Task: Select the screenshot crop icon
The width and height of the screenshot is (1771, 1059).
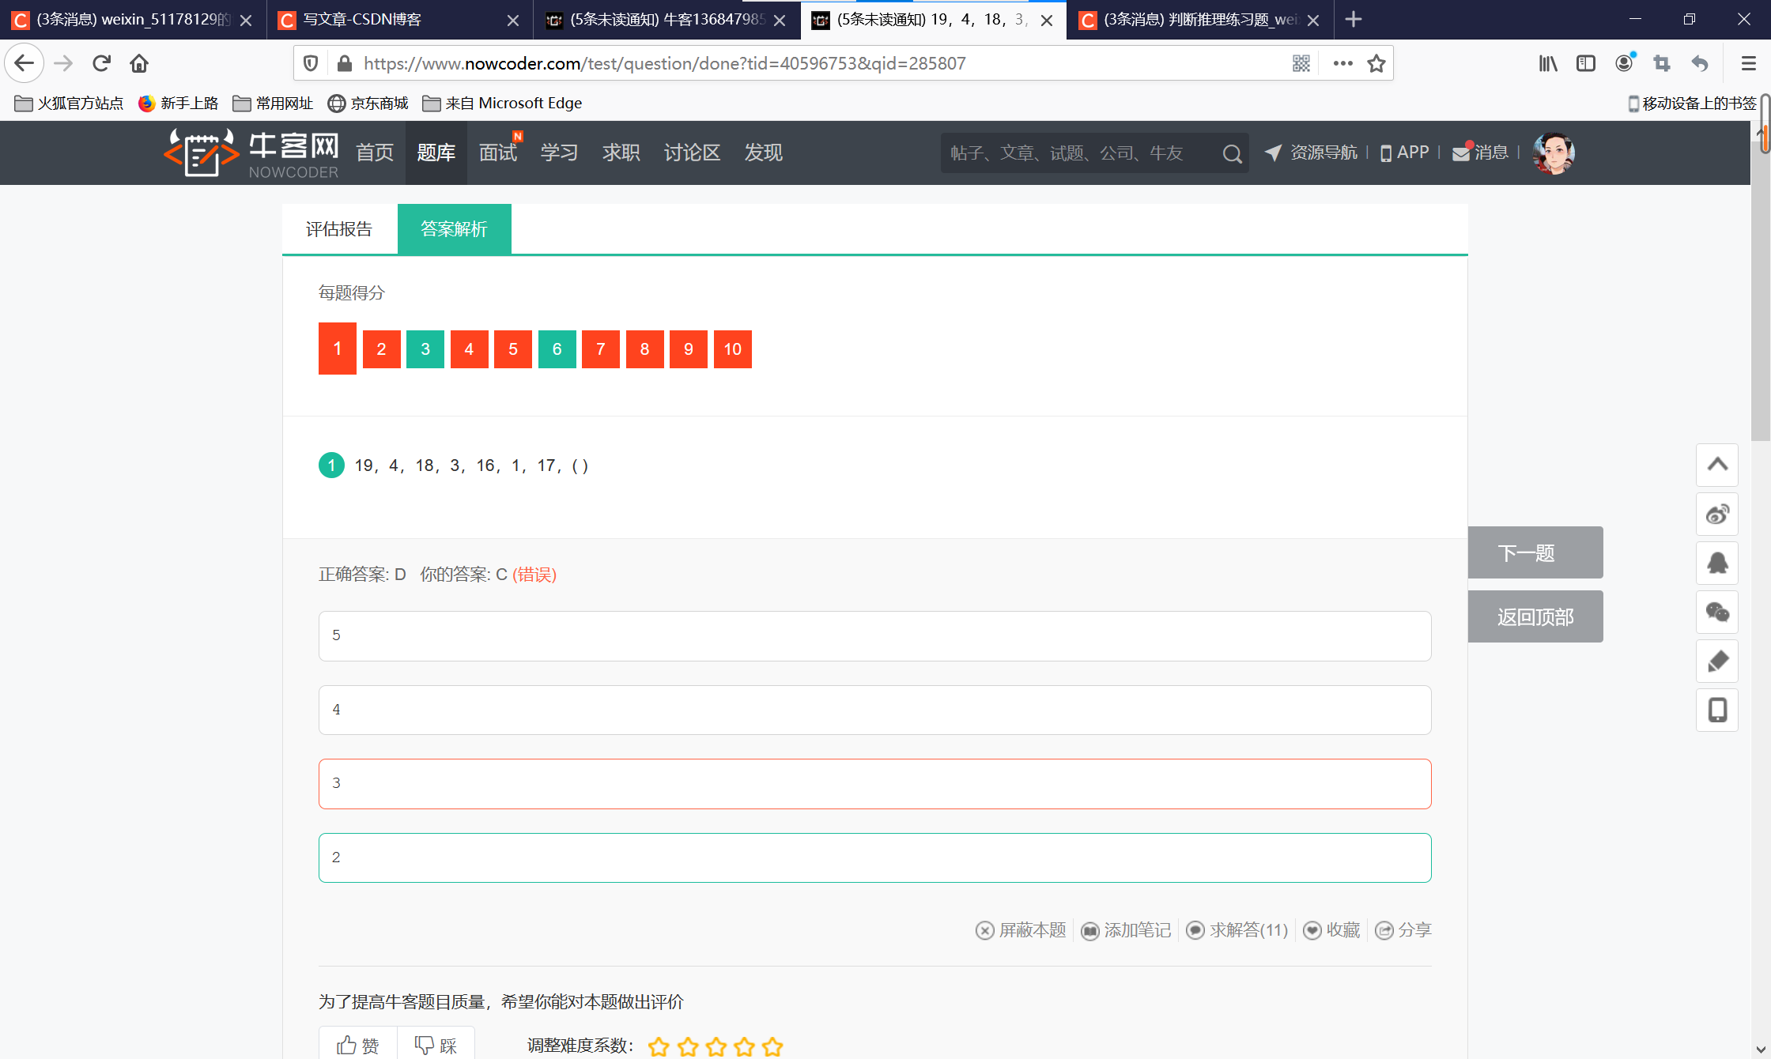Action: point(1662,63)
